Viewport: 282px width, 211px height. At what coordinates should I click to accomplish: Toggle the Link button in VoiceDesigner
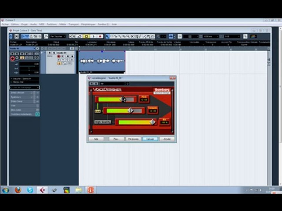98,111
